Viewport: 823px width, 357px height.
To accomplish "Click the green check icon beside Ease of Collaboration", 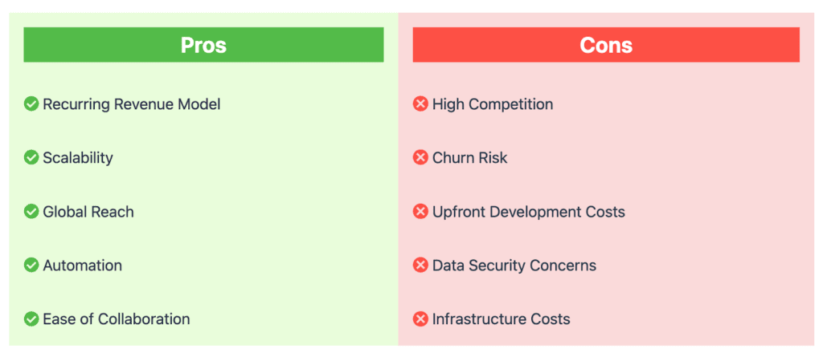I will click(31, 318).
